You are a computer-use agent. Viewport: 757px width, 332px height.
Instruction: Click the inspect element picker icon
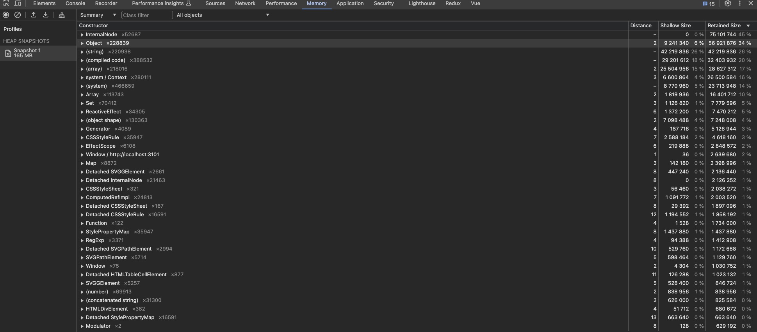[6, 4]
